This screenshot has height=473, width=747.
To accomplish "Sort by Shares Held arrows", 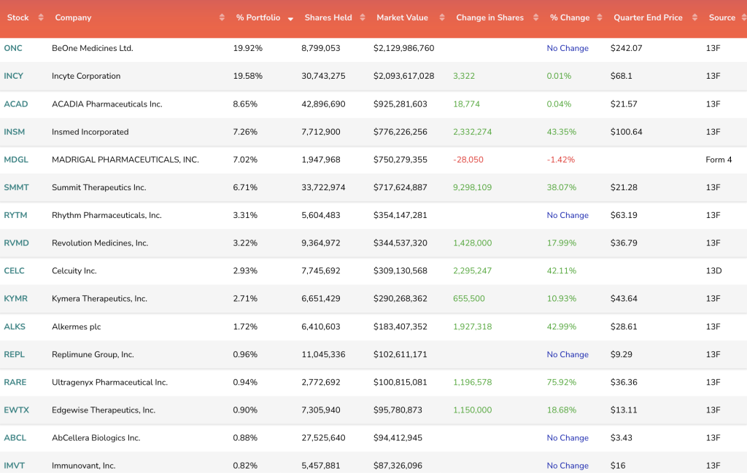I will click(x=363, y=17).
